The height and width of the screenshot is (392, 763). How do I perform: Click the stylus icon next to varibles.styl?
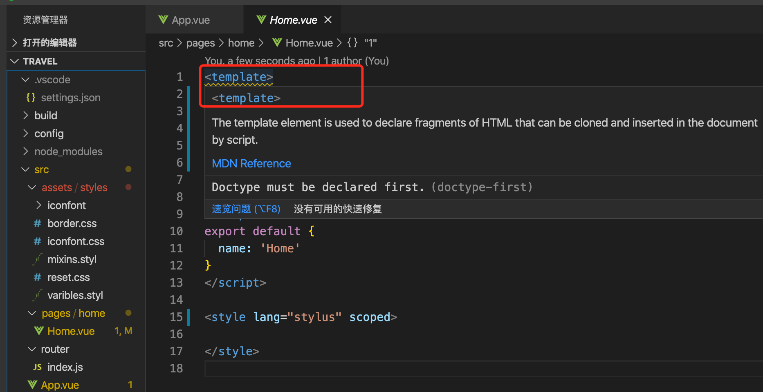[38, 295]
